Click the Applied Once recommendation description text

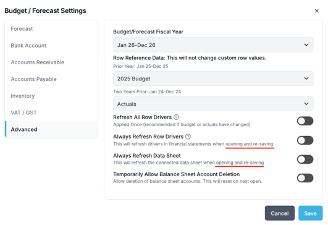(182, 124)
